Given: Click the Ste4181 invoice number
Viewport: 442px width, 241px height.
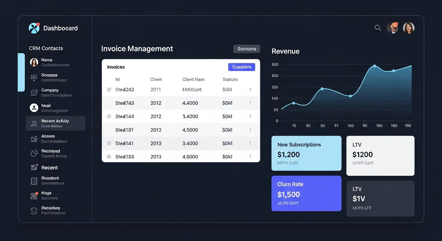Looking at the screenshot, I should point(124,130).
